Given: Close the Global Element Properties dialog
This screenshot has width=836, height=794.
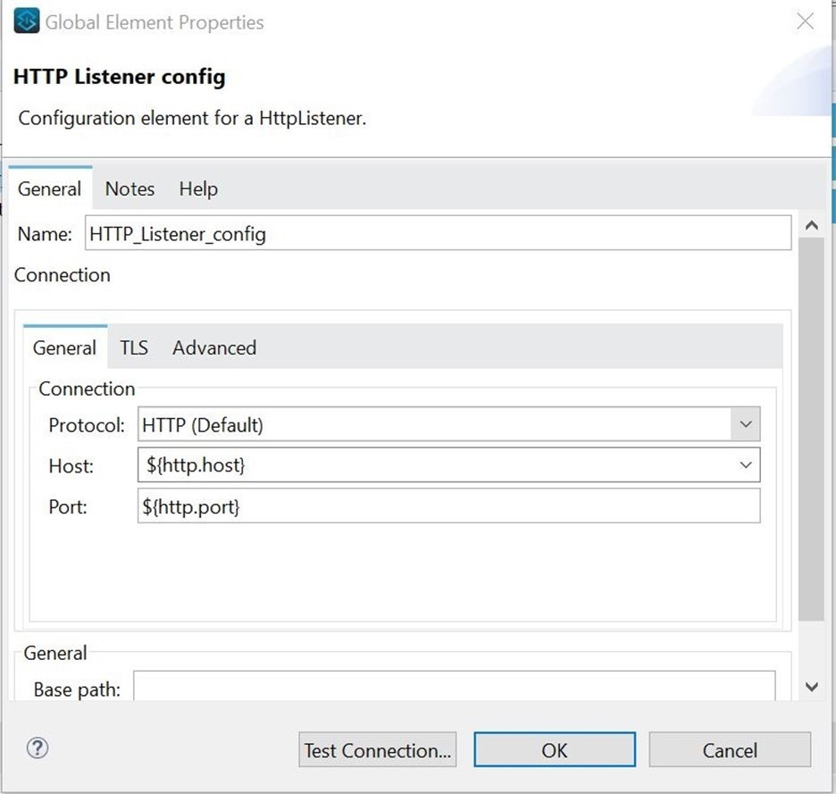Looking at the screenshot, I should point(805,21).
